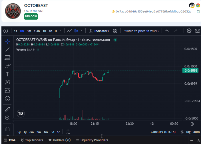
Task: Click the line chart style icon
Action: click(x=69, y=31)
